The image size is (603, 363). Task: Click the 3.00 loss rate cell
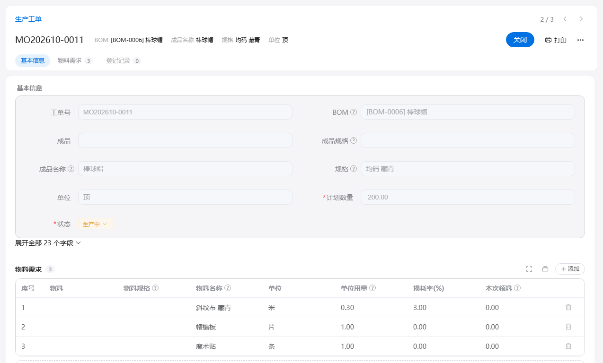pyautogui.click(x=420, y=308)
